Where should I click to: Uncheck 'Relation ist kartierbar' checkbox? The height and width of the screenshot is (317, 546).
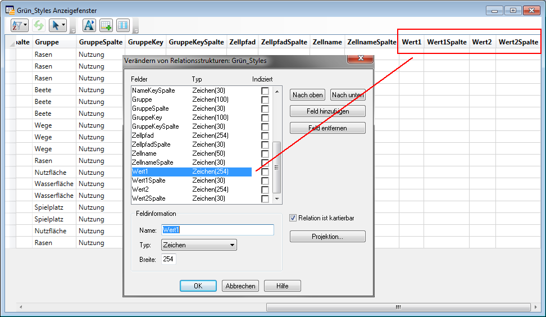tap(293, 218)
